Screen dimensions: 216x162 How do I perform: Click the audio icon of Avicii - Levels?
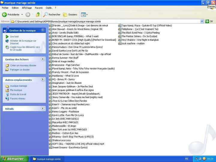(x=50, y=33)
